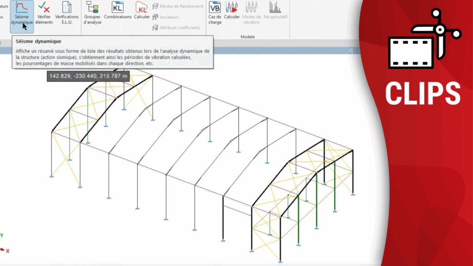Viewport: 473px width, 266px height.
Task: Run Calculer with the red KL icon
Action: pyautogui.click(x=141, y=11)
